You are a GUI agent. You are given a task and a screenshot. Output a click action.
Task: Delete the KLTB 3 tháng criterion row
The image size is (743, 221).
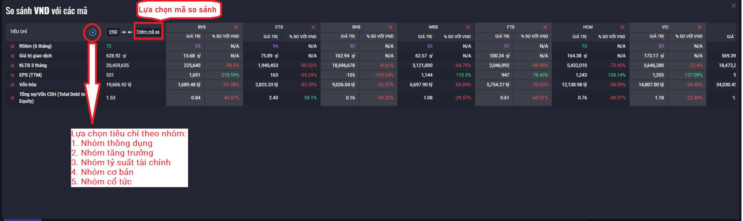tap(12, 66)
